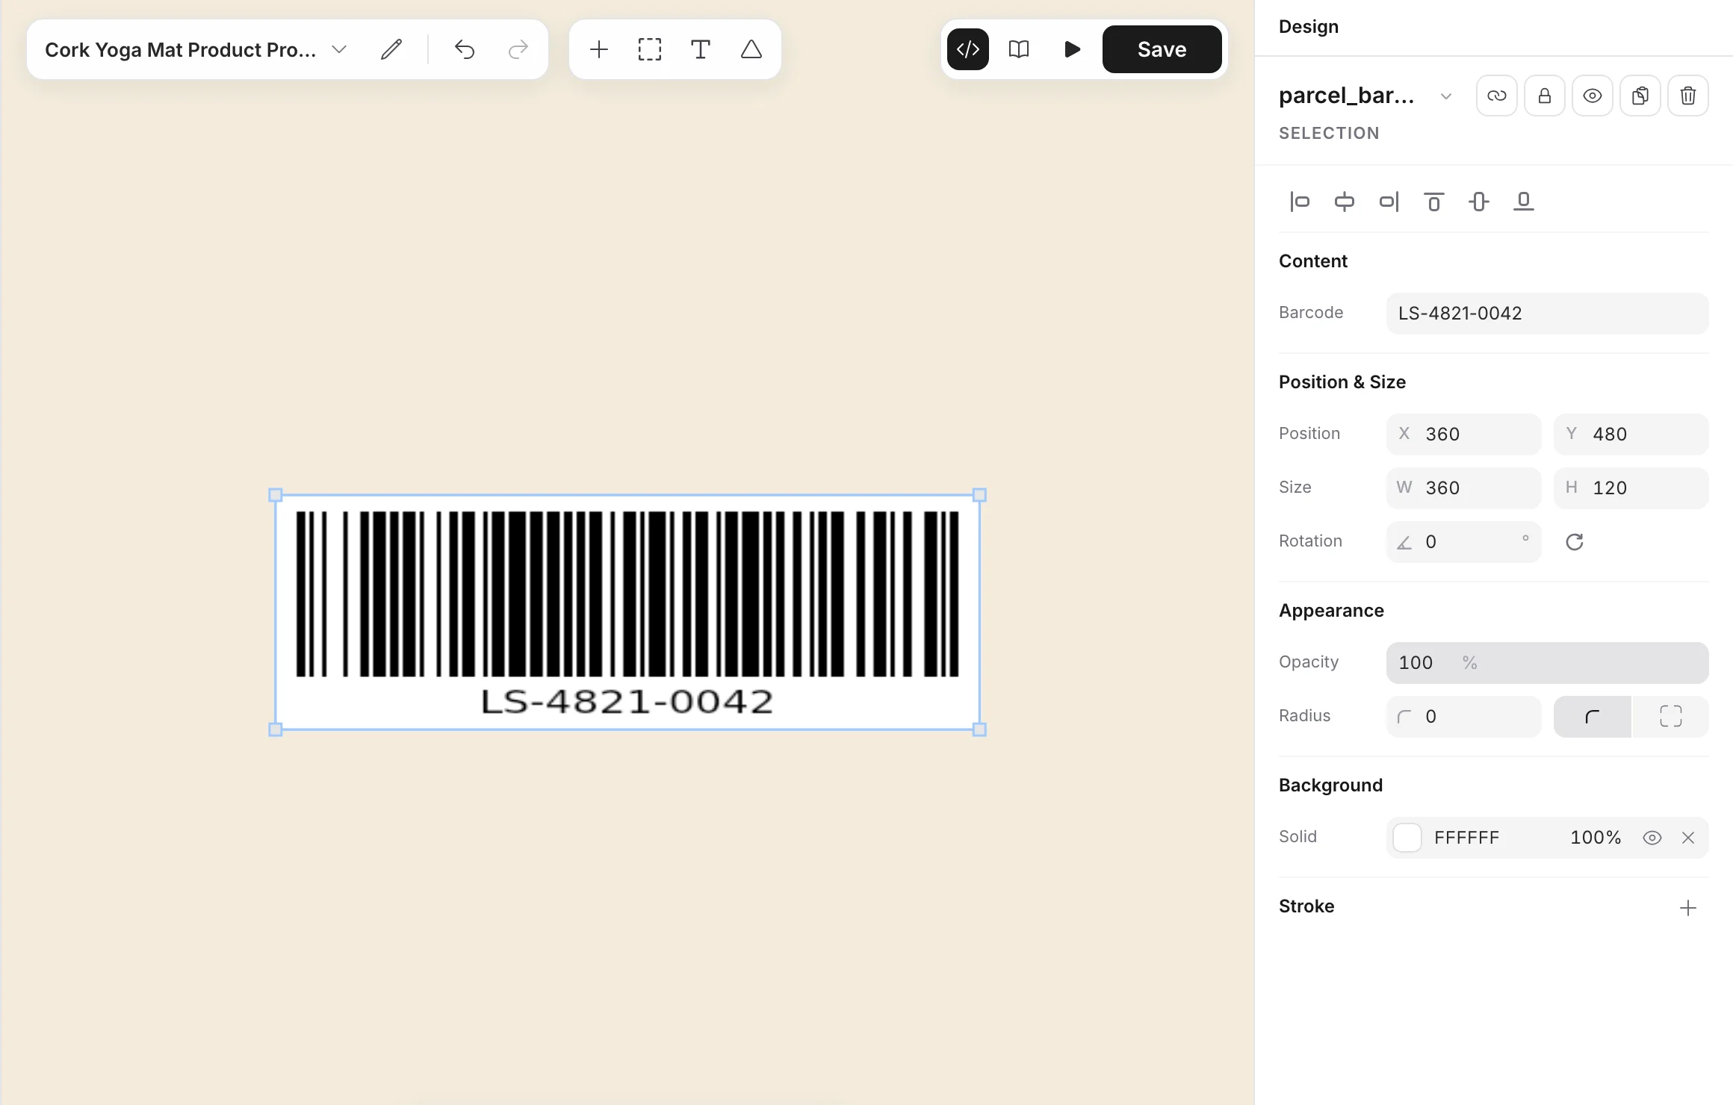Screen dimensions: 1733x1105
Task: Click the Rotation angle field
Action: coord(1464,542)
